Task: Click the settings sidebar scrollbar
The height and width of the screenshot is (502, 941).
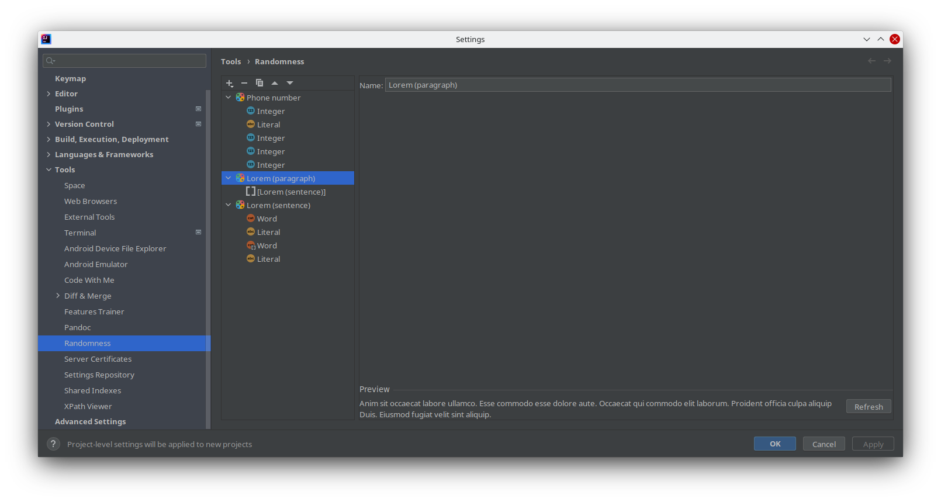Action: click(208, 259)
